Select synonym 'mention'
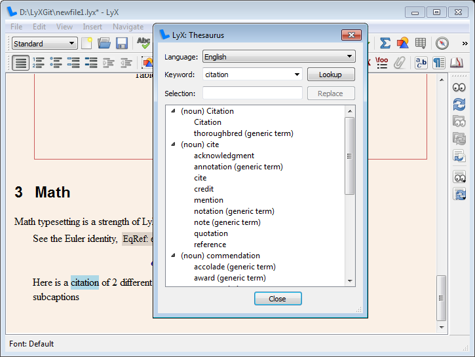Image resolution: width=475 pixels, height=357 pixels. pyautogui.click(x=208, y=200)
